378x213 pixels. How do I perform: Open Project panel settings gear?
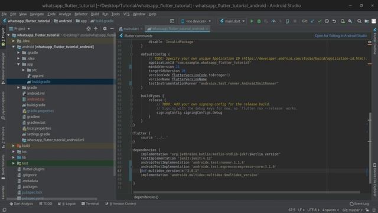tap(105, 29)
